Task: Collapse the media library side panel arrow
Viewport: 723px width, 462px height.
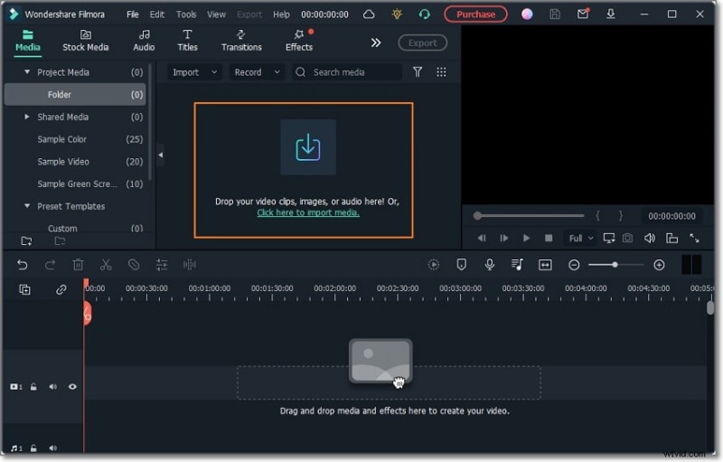Action: pyautogui.click(x=161, y=155)
